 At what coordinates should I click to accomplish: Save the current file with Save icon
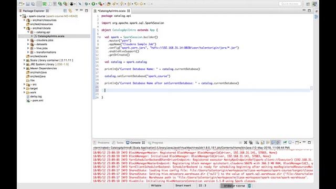(x=28, y=4)
